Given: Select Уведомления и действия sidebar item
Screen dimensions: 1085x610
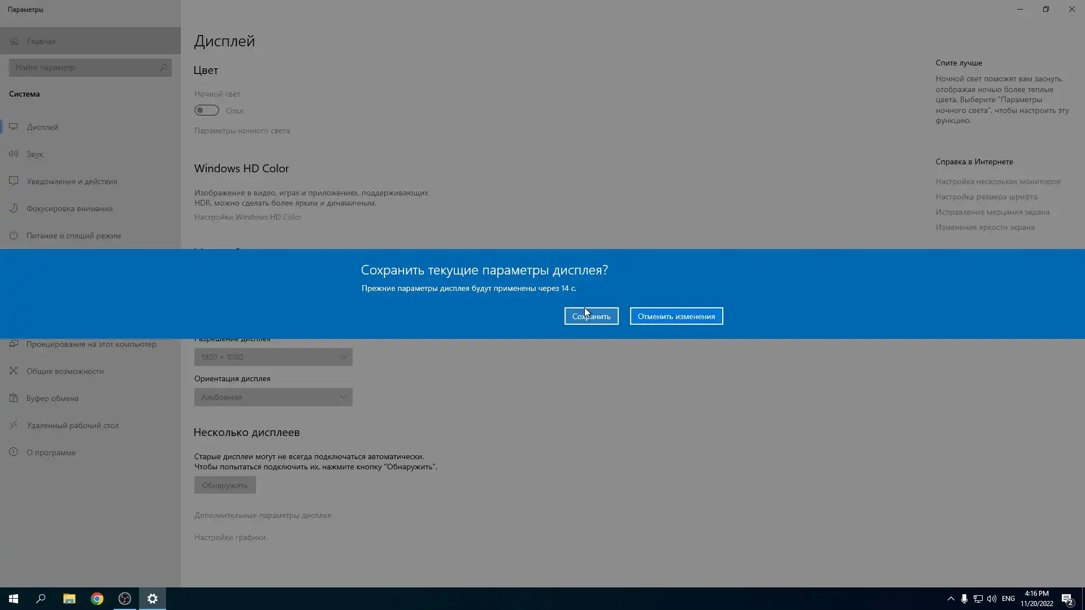Looking at the screenshot, I should pos(72,181).
